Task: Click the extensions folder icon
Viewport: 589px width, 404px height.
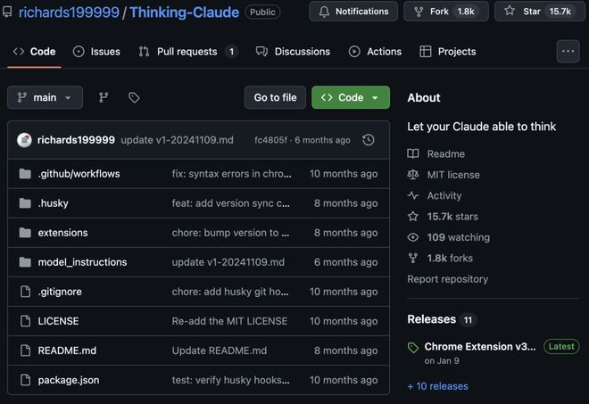Action: pos(25,233)
